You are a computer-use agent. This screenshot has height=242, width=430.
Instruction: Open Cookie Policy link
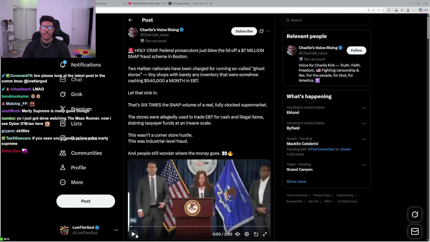[345, 195]
